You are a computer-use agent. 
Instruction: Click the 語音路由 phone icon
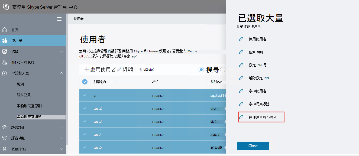[x=5, y=127]
